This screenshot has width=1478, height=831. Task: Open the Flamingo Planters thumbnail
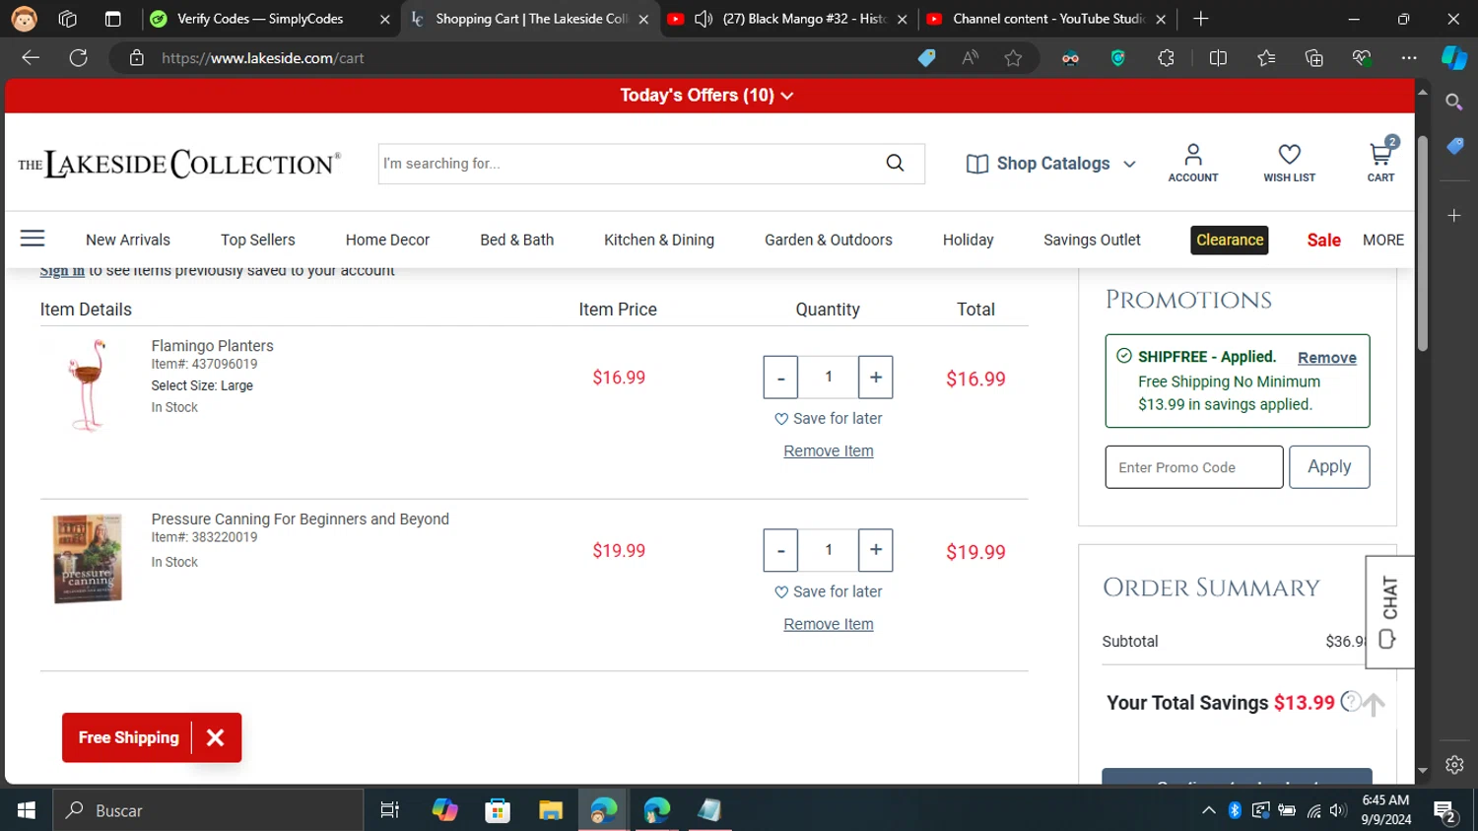click(88, 385)
